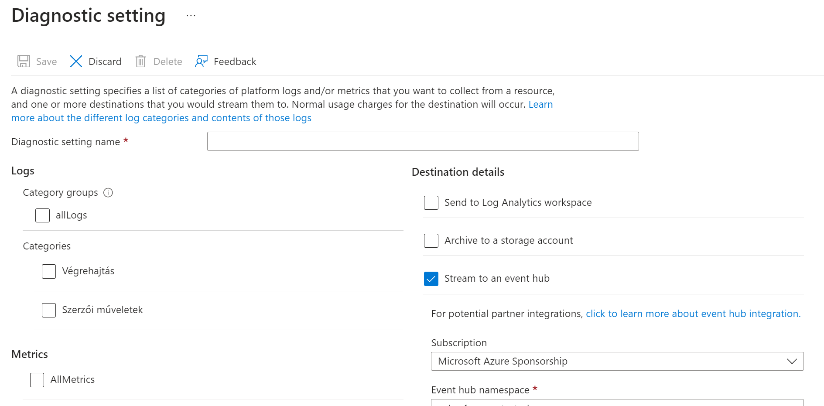
Task: Click the Diagnostic setting page title
Action: point(89,16)
